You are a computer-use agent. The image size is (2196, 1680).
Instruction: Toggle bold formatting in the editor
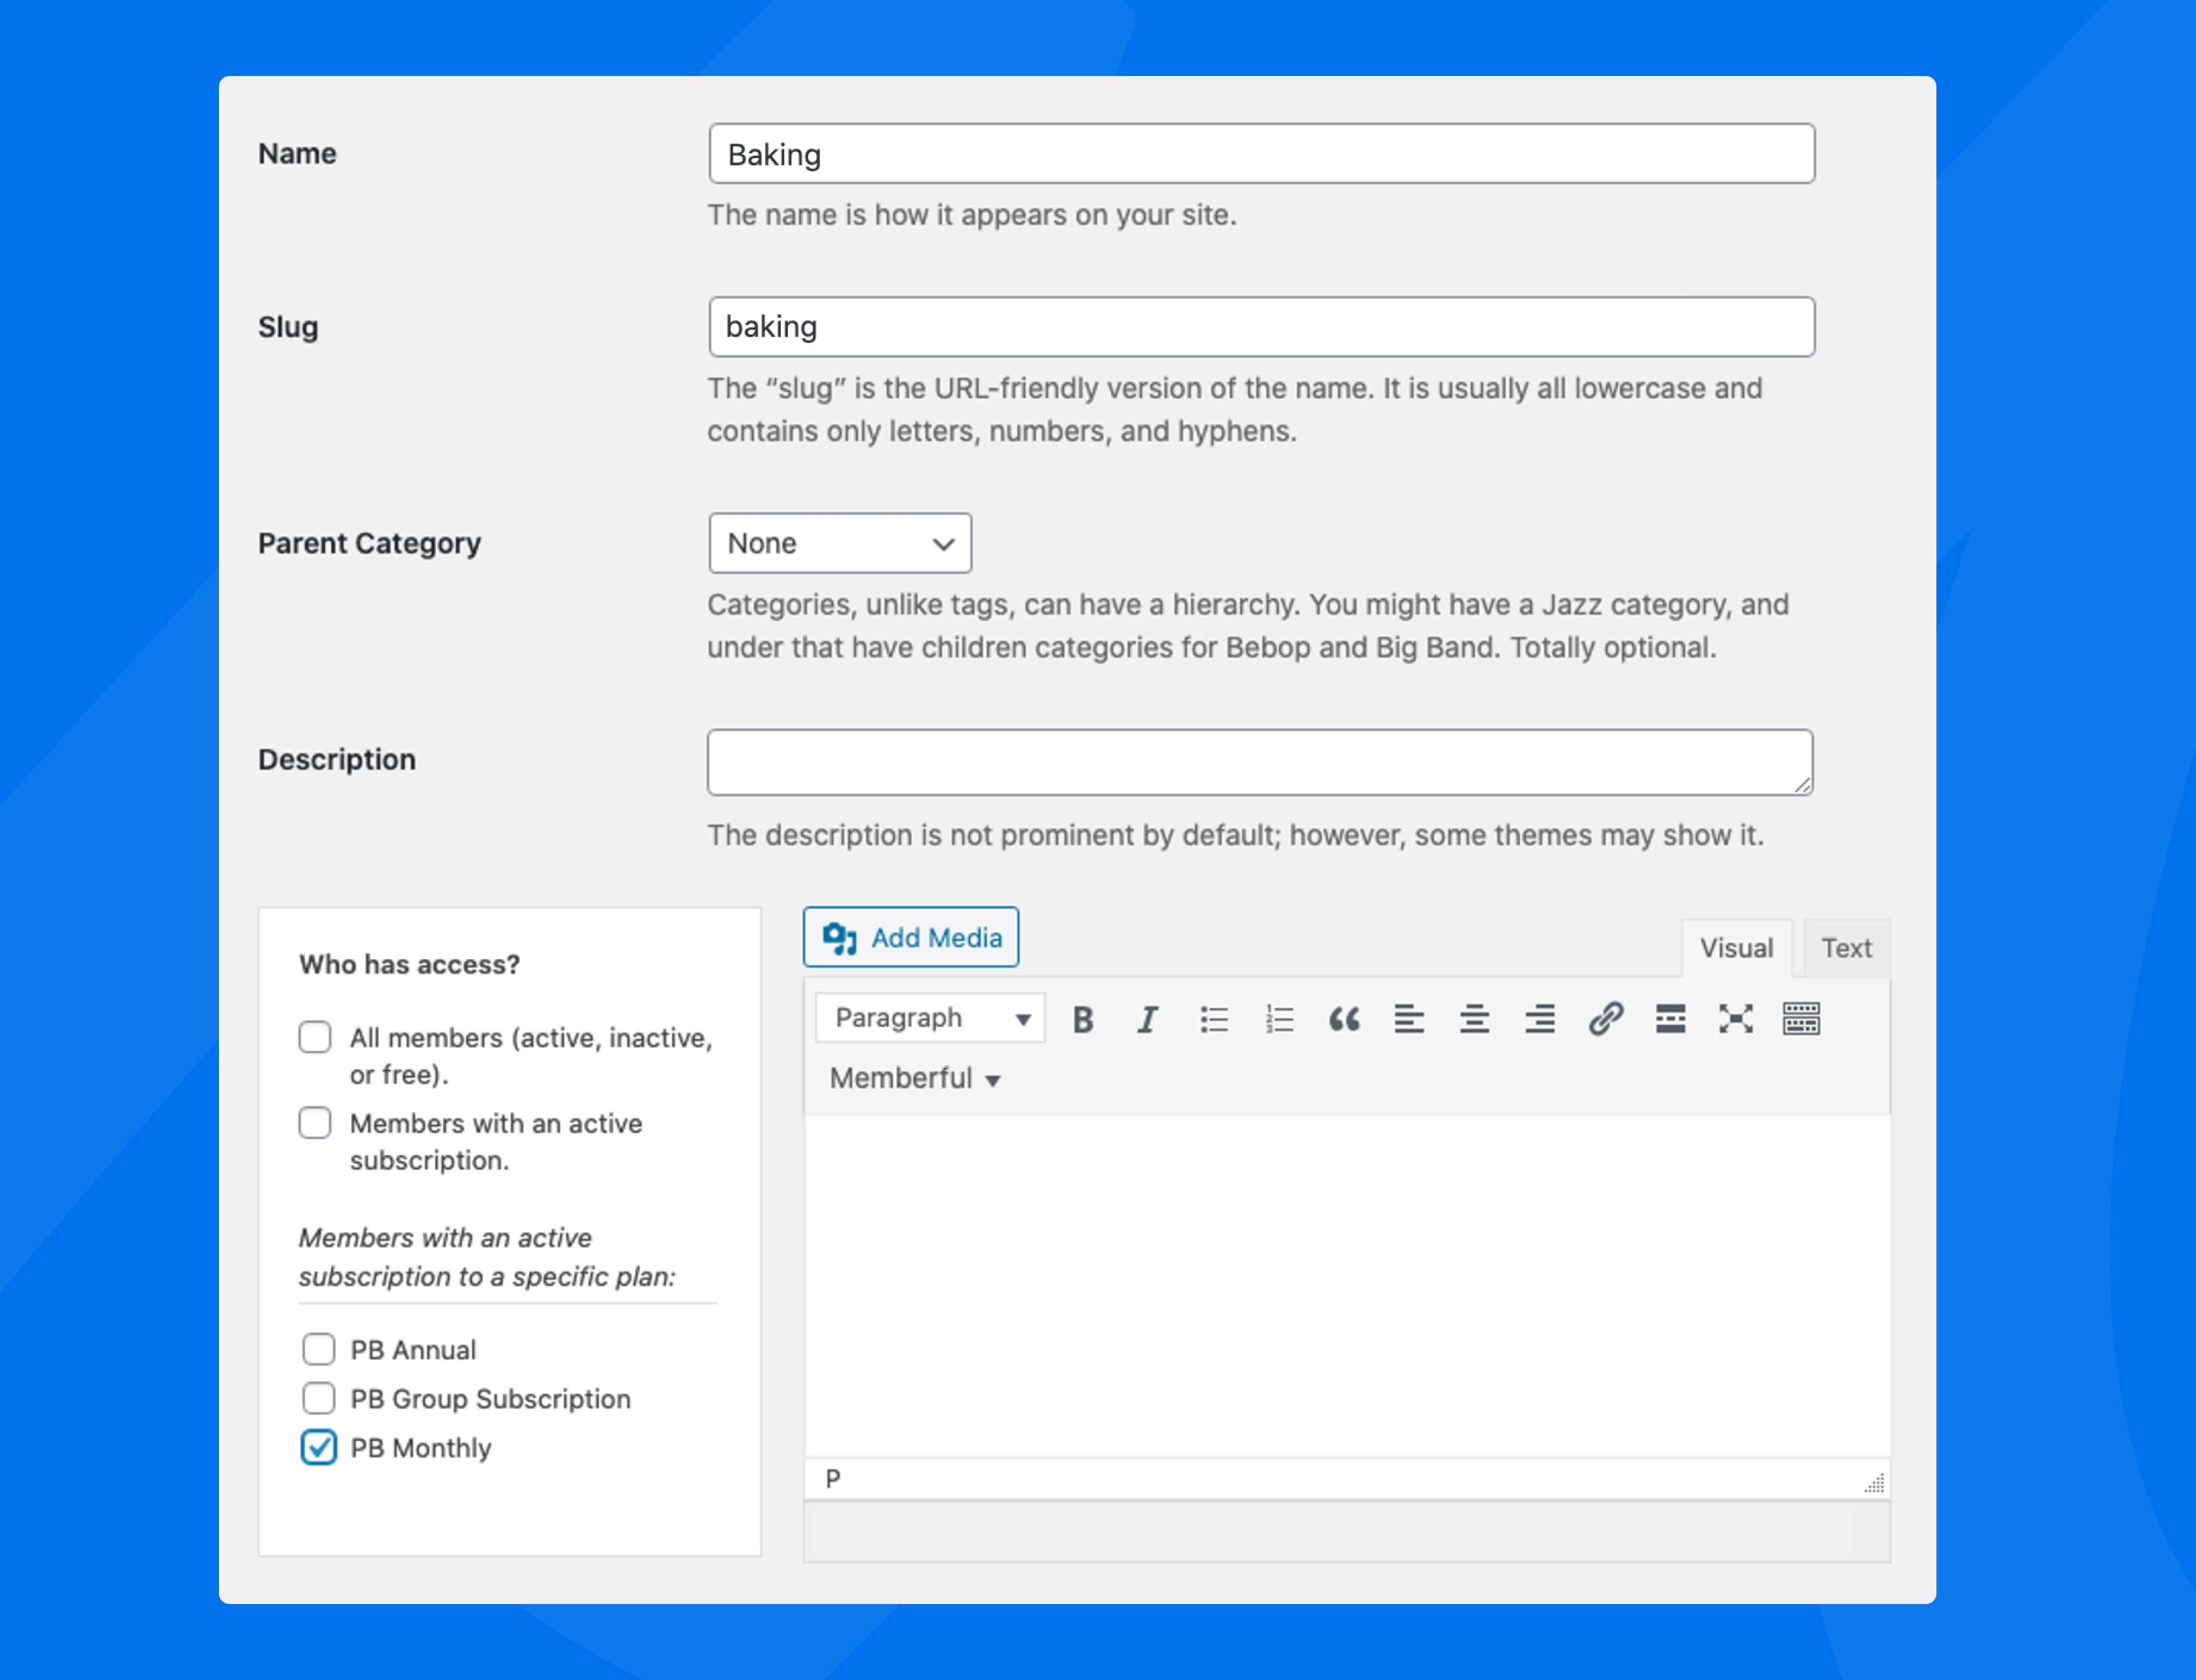coord(1084,1018)
